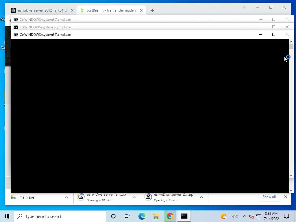Image resolution: width=296 pixels, height=222 pixels.
Task: Close the rearmost cmd.exe window
Action: [x=287, y=19]
